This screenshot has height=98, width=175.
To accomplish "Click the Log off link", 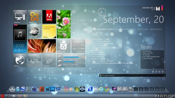I will tap(153, 10).
